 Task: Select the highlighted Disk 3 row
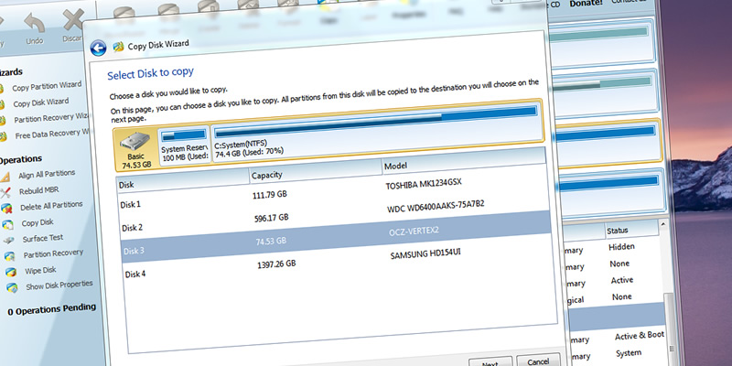coord(337,240)
